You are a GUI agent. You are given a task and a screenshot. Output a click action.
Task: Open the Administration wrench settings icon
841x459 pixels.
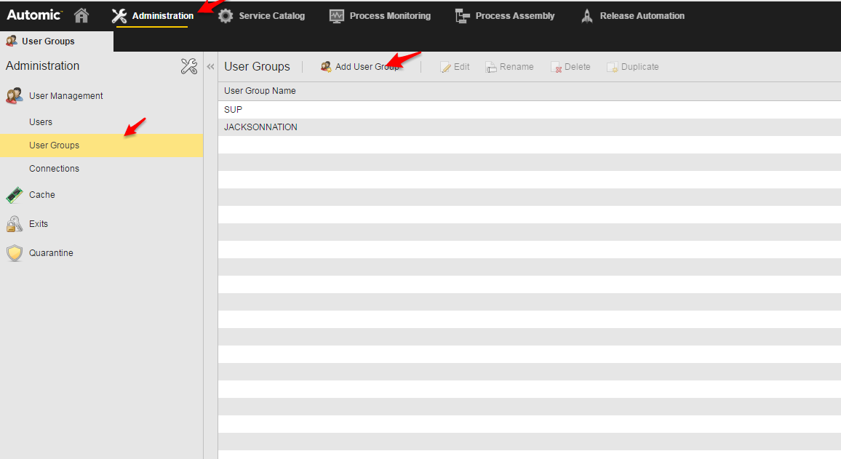(189, 65)
